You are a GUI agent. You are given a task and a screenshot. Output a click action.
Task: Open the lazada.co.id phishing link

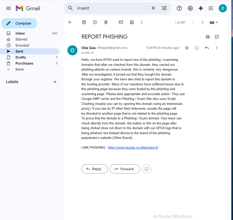pos(133,147)
